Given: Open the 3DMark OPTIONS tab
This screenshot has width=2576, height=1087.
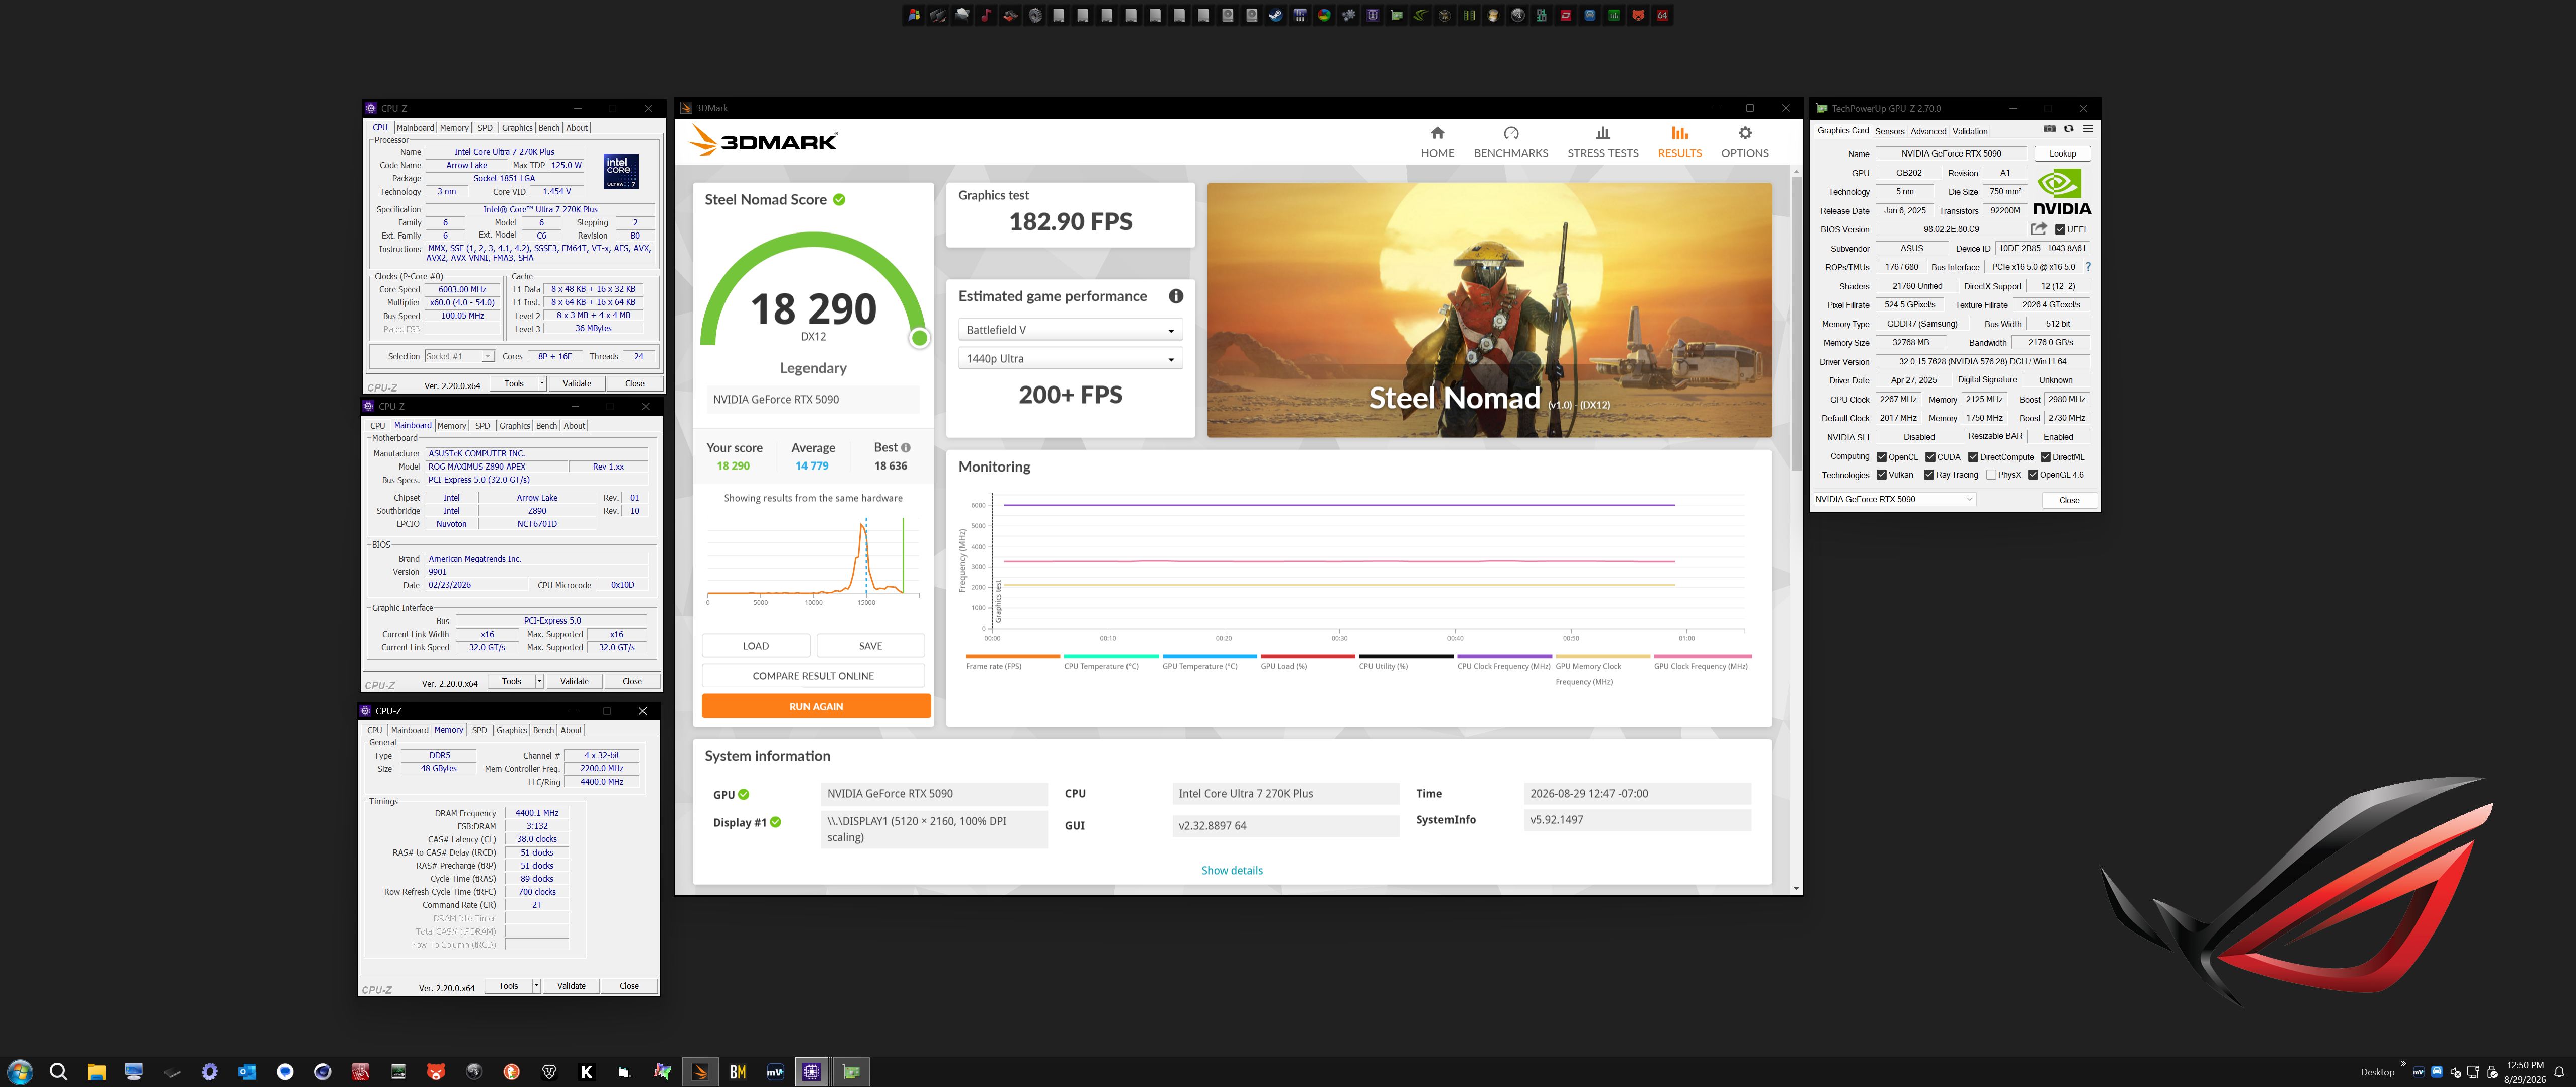Looking at the screenshot, I should pos(1745,142).
